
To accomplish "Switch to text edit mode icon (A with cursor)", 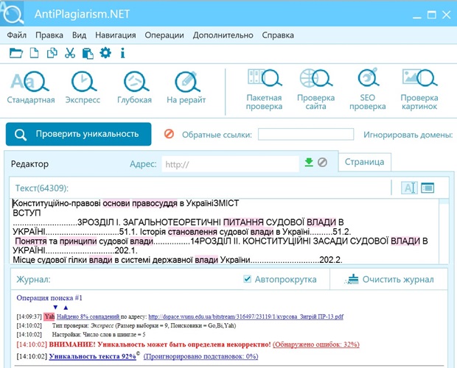I will (x=409, y=188).
